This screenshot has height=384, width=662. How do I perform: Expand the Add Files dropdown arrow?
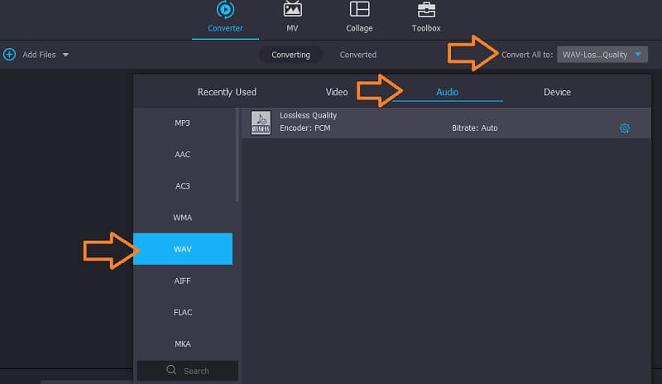click(x=65, y=55)
